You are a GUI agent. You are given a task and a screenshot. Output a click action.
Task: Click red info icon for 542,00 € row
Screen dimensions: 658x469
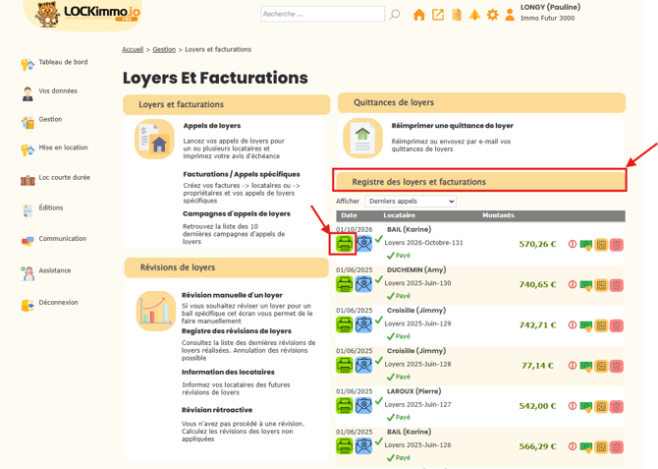pyautogui.click(x=572, y=406)
